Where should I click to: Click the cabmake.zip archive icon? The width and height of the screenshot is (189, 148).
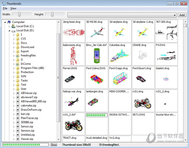[18, 105]
